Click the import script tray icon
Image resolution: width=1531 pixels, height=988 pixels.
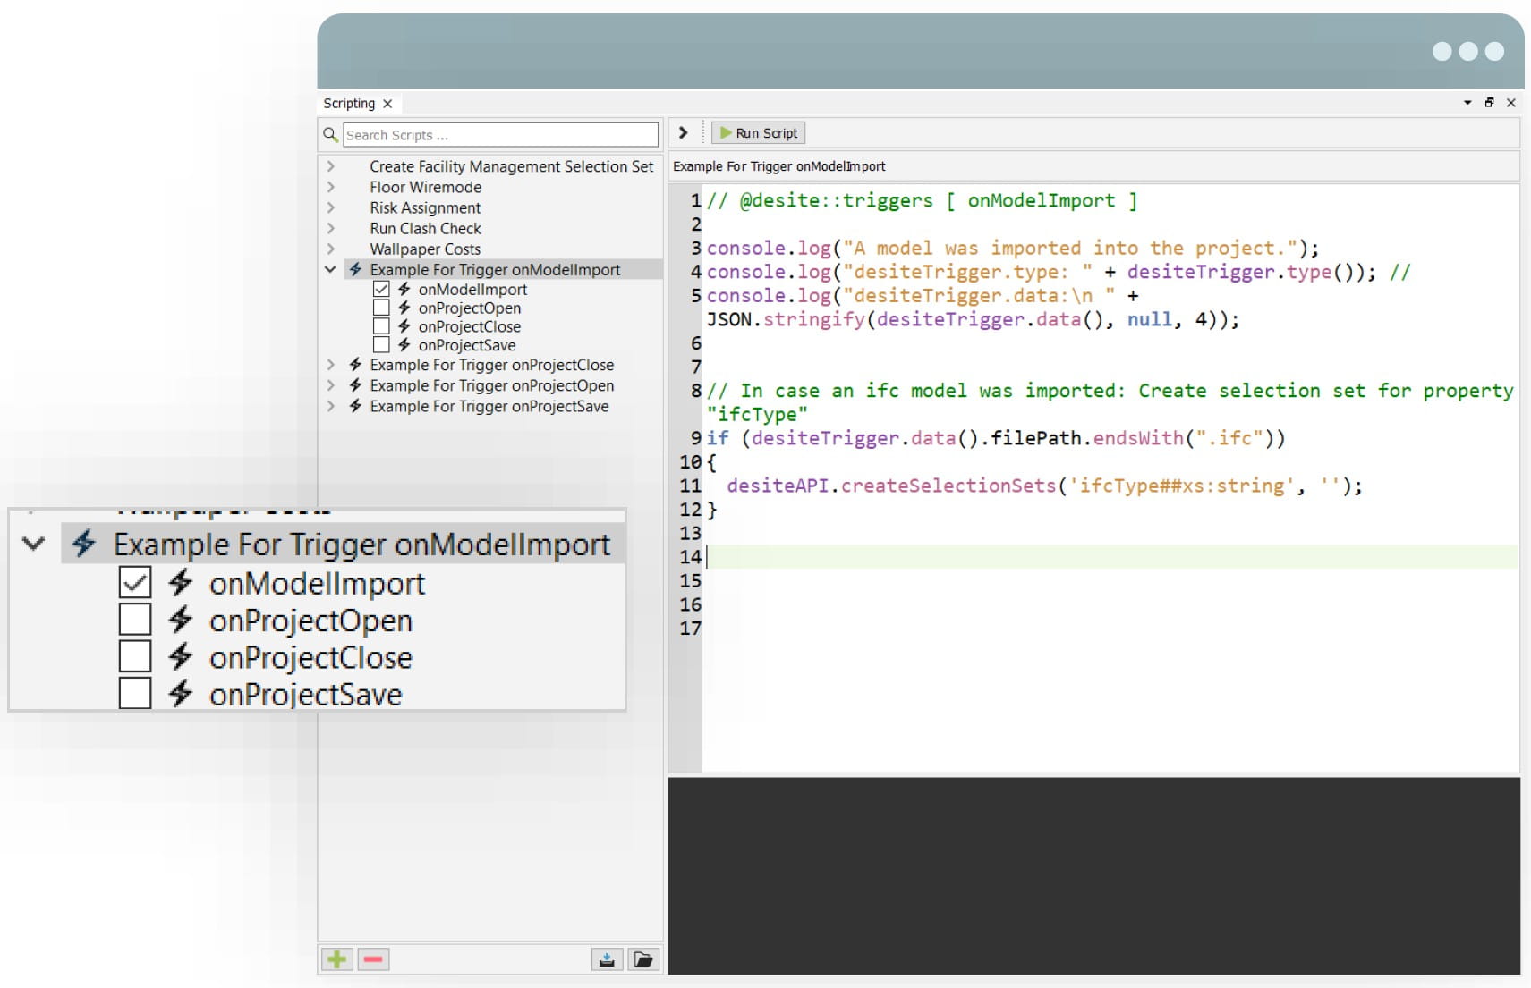click(x=607, y=959)
